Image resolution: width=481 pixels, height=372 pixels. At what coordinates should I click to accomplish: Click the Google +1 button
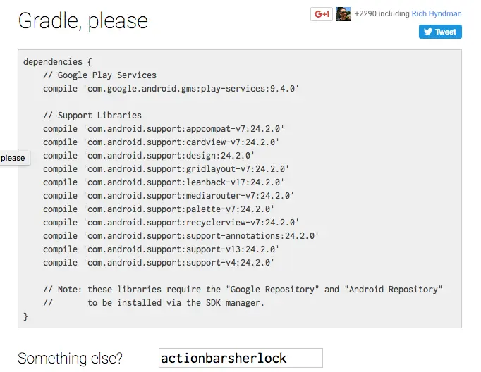tap(322, 14)
